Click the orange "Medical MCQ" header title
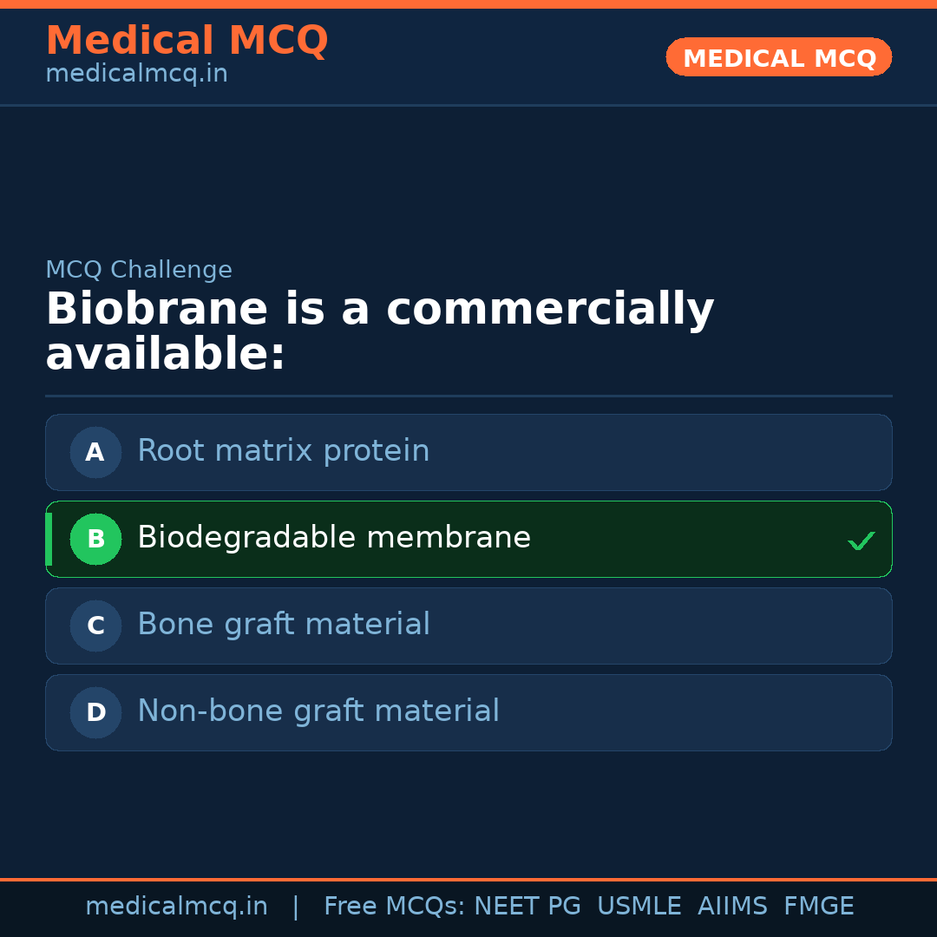Image resolution: width=937 pixels, height=937 pixels. [x=187, y=41]
